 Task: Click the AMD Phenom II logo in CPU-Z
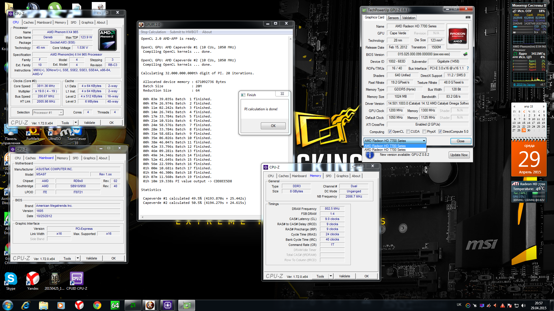pos(108,39)
